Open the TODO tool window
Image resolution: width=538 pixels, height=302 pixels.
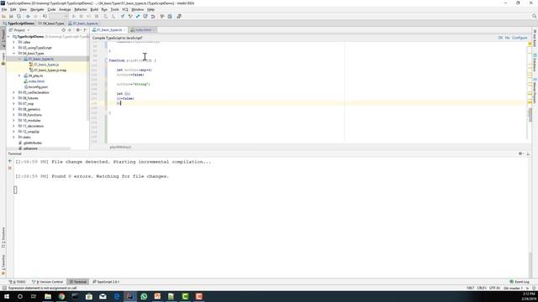tap(18, 282)
